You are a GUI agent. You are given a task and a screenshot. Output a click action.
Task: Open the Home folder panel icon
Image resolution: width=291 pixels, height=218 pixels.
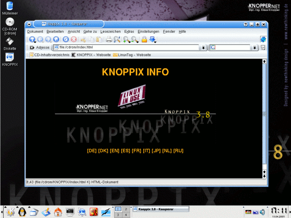point(58,212)
